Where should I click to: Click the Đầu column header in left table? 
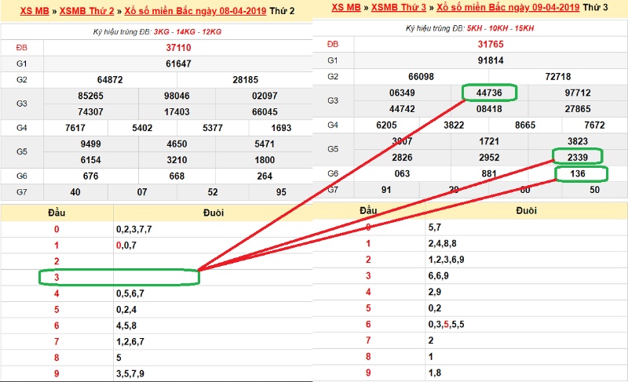(57, 212)
